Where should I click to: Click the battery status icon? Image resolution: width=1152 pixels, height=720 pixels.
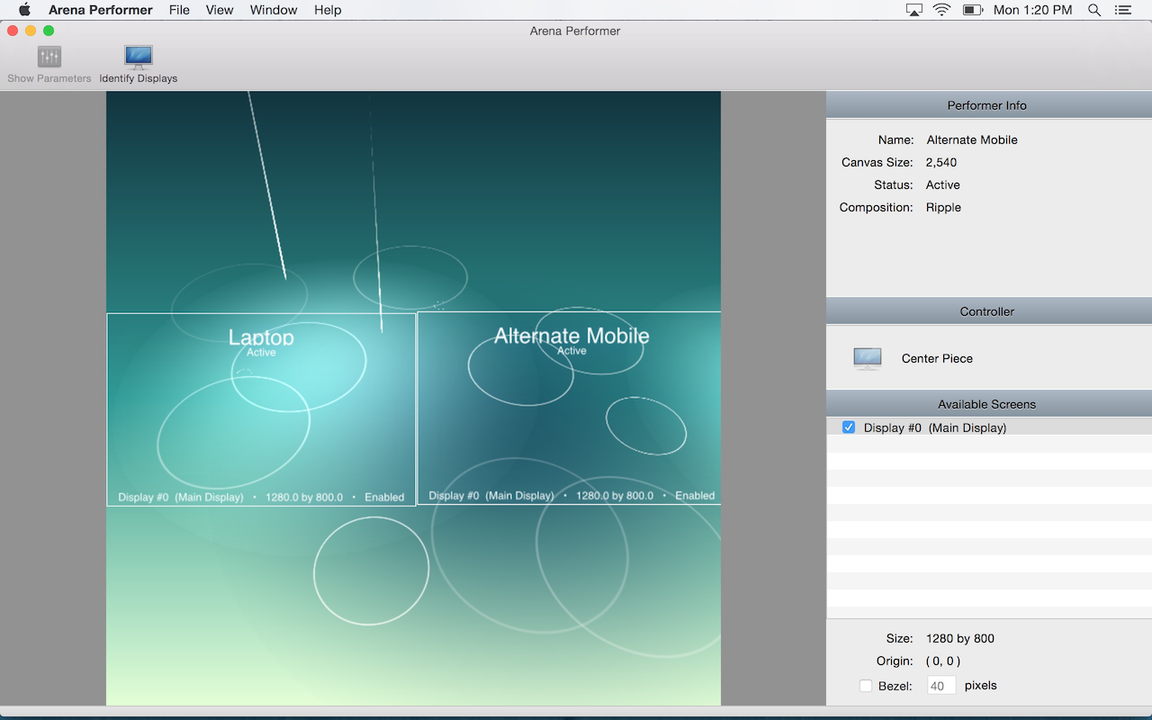click(x=972, y=10)
